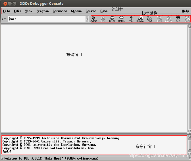191x161 pixels.
Task: Click the Undisp toolbar icon
Action: (187, 19)
